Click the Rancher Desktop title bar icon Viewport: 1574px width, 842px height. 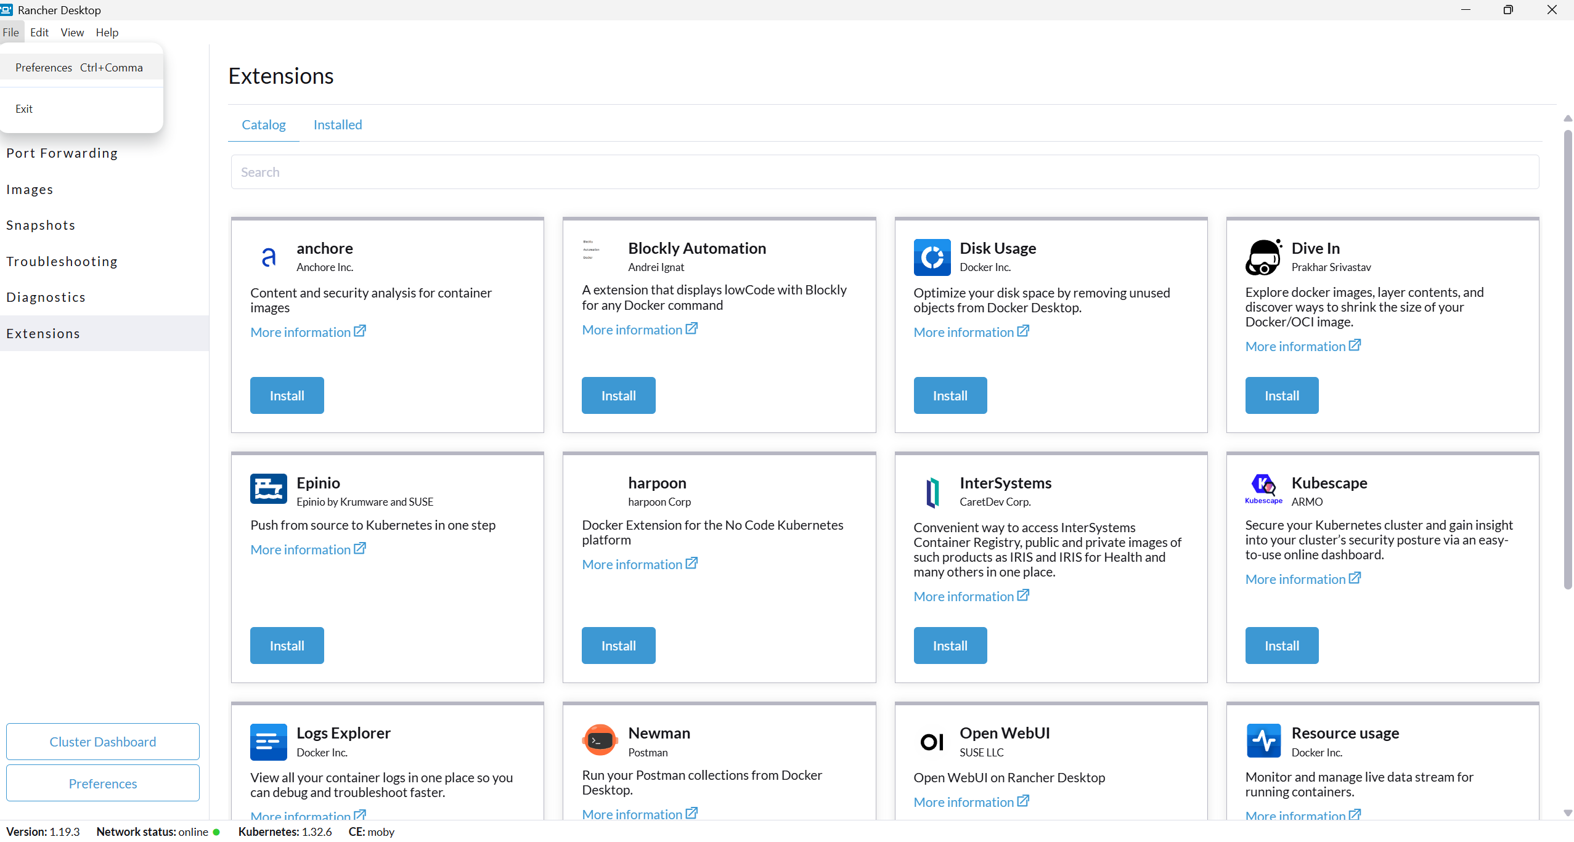click(7, 10)
